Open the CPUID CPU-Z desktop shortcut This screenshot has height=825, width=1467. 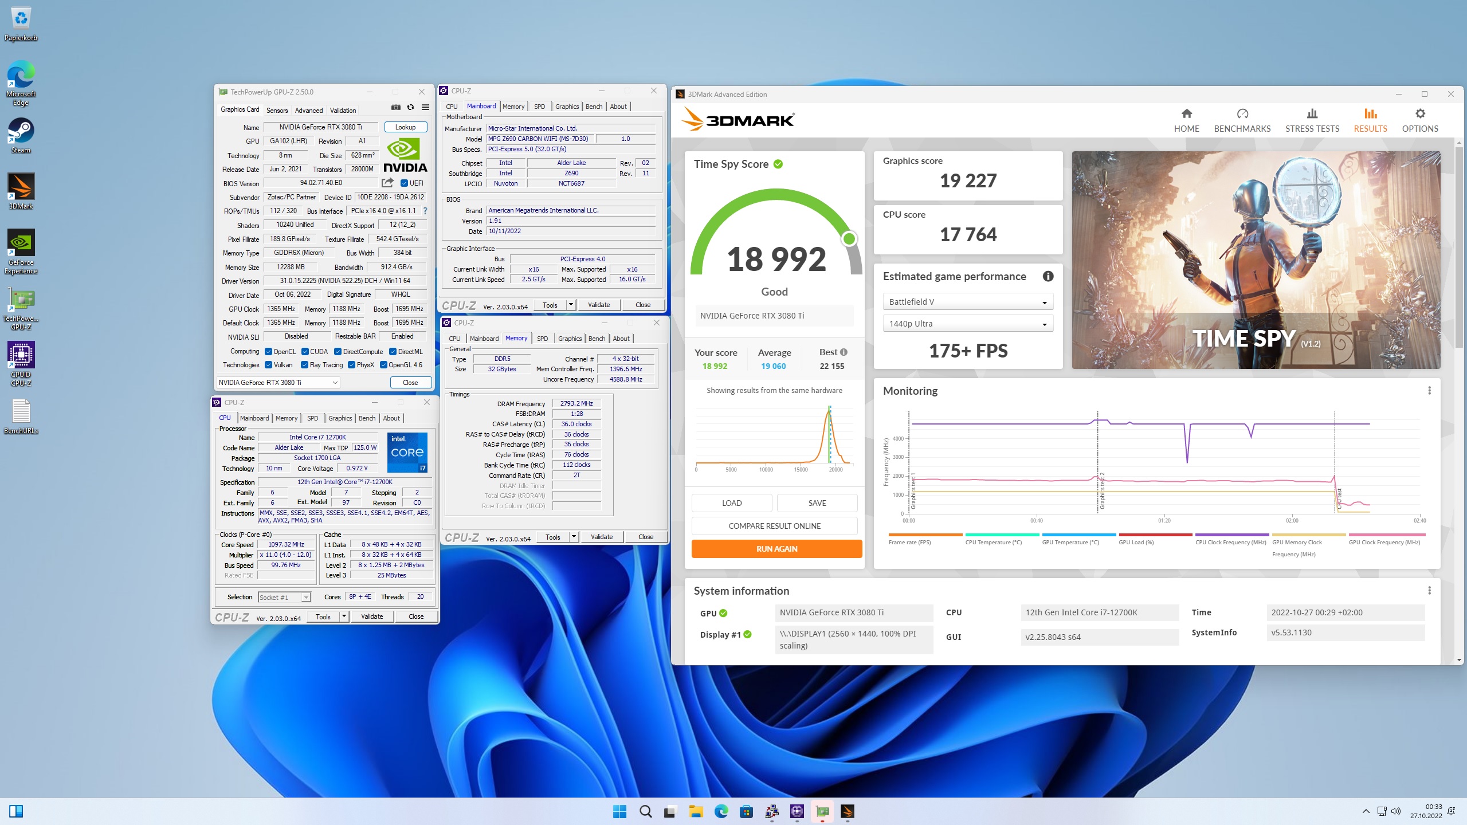click(21, 364)
